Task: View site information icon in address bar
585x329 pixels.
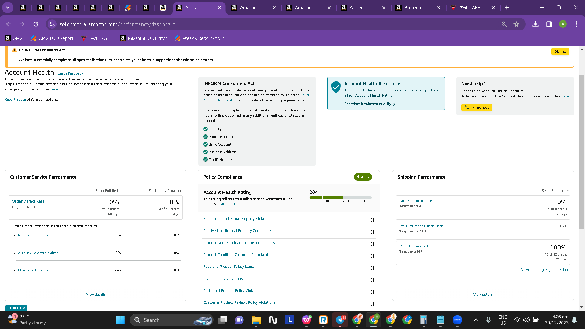Action: 52,24
